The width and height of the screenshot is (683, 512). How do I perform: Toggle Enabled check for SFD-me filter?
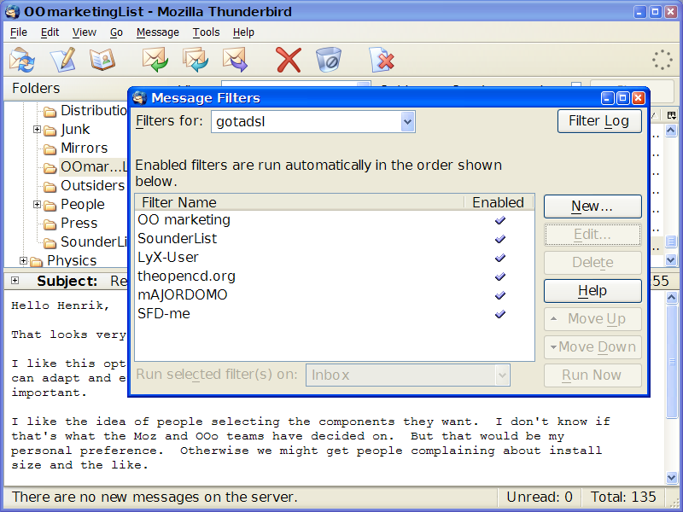pyautogui.click(x=500, y=314)
